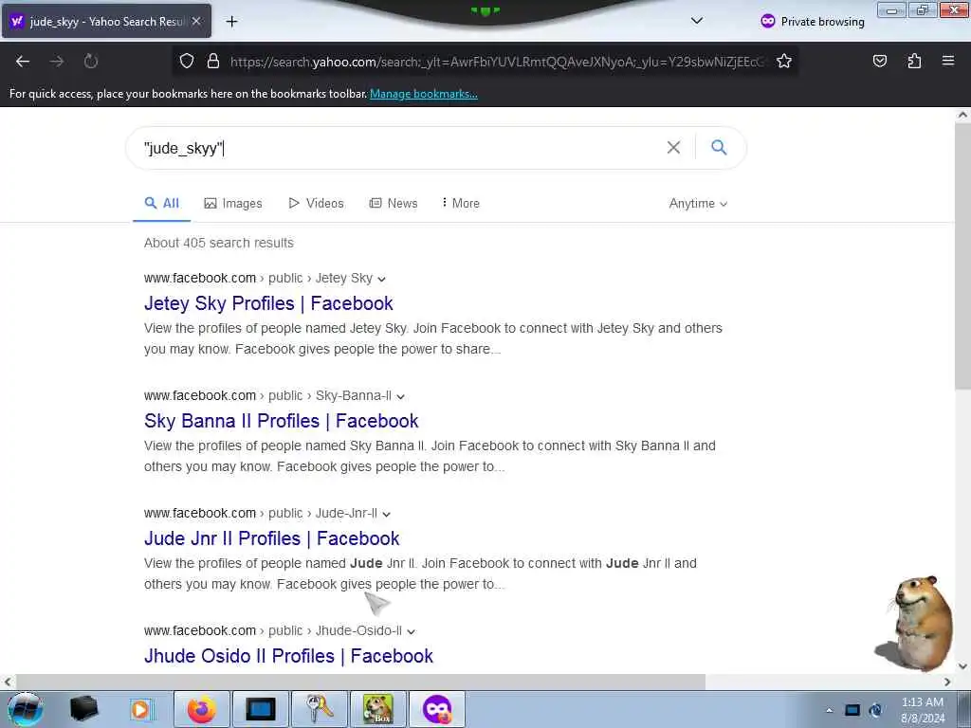Expand the Jude-Jnr-II result options arrow
This screenshot has height=728, width=971.
387,515
